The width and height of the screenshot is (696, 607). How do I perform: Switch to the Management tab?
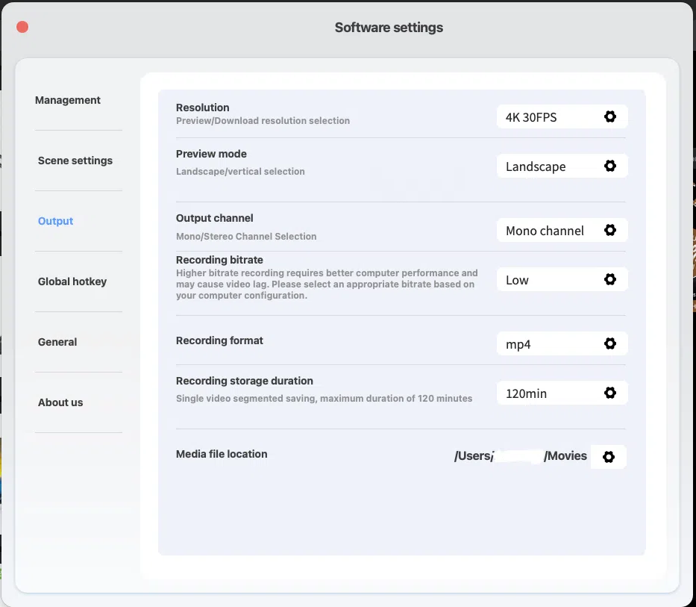[68, 100]
